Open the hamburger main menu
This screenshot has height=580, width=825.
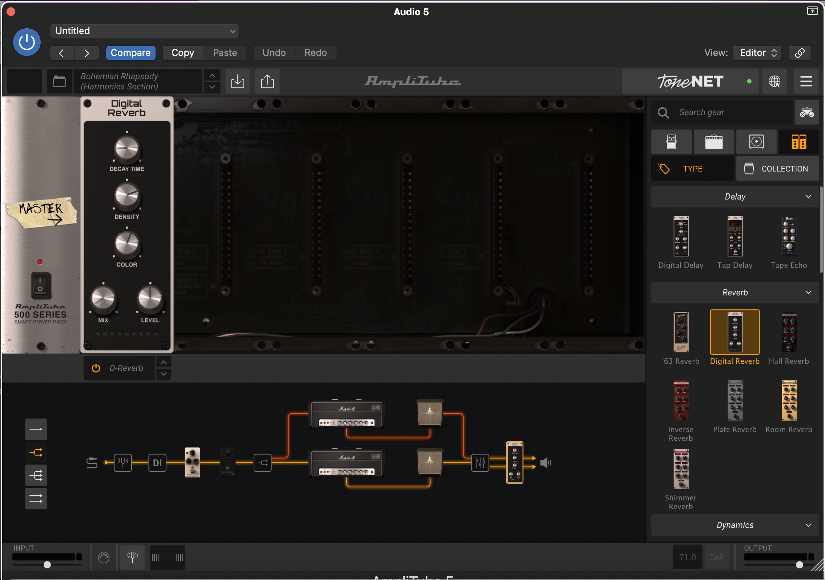[x=806, y=81]
